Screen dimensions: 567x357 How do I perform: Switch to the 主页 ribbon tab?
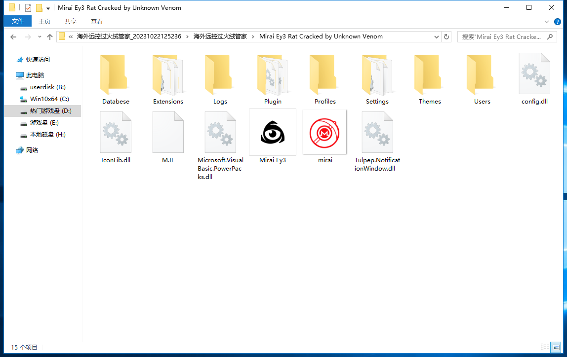[x=44, y=21]
